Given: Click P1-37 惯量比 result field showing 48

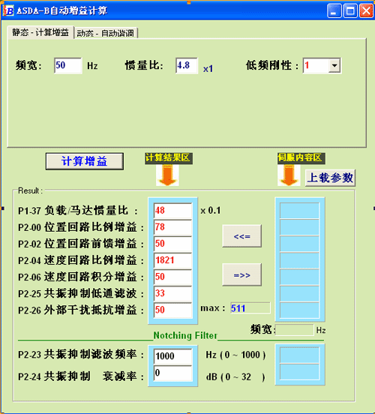Looking at the screenshot, I should (172, 211).
